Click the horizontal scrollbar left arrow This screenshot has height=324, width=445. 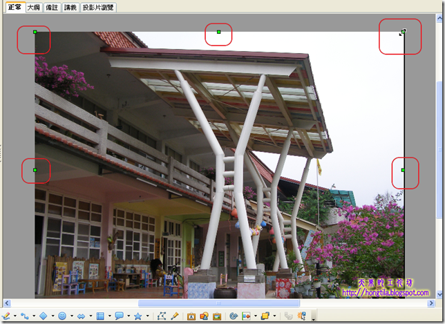tap(7, 303)
